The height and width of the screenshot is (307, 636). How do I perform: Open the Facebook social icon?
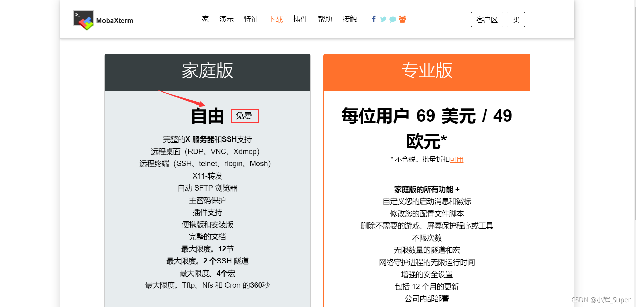(374, 19)
